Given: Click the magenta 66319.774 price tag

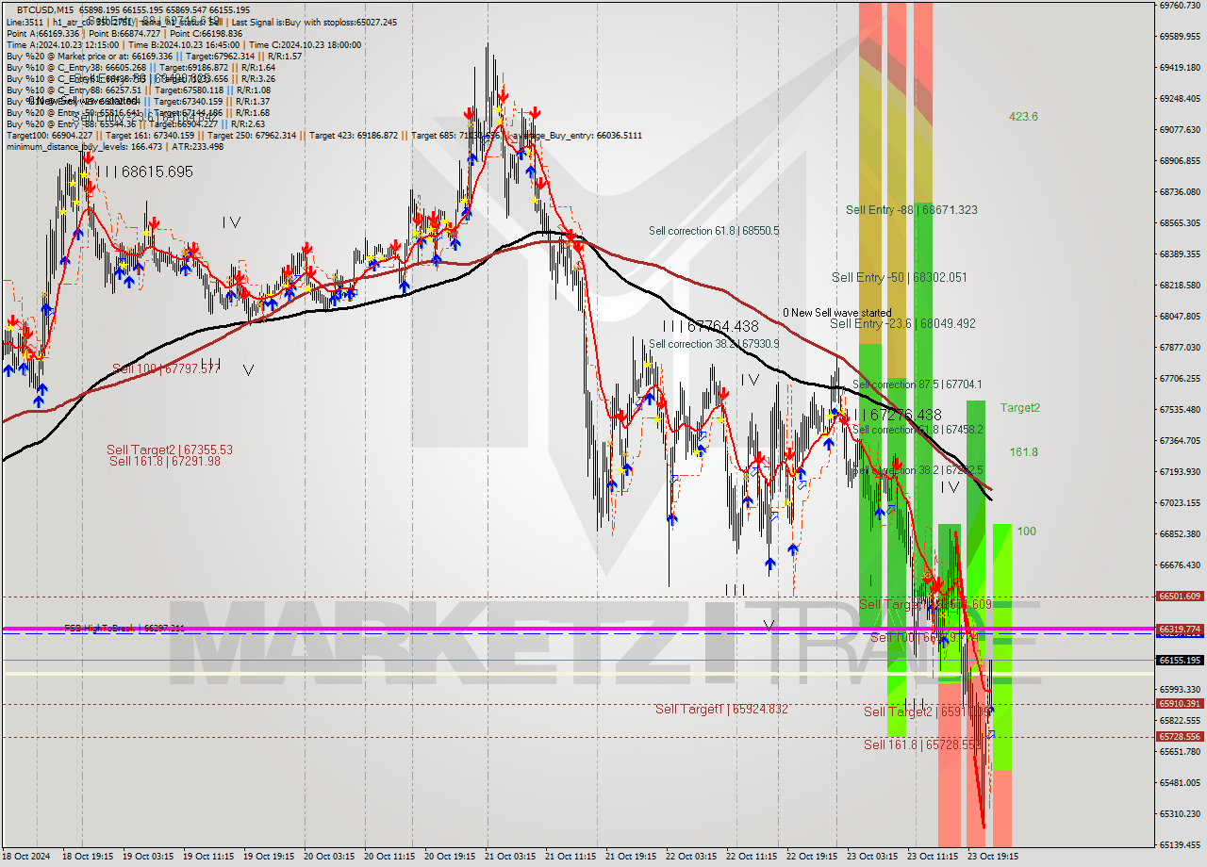Looking at the screenshot, I should 1180,629.
